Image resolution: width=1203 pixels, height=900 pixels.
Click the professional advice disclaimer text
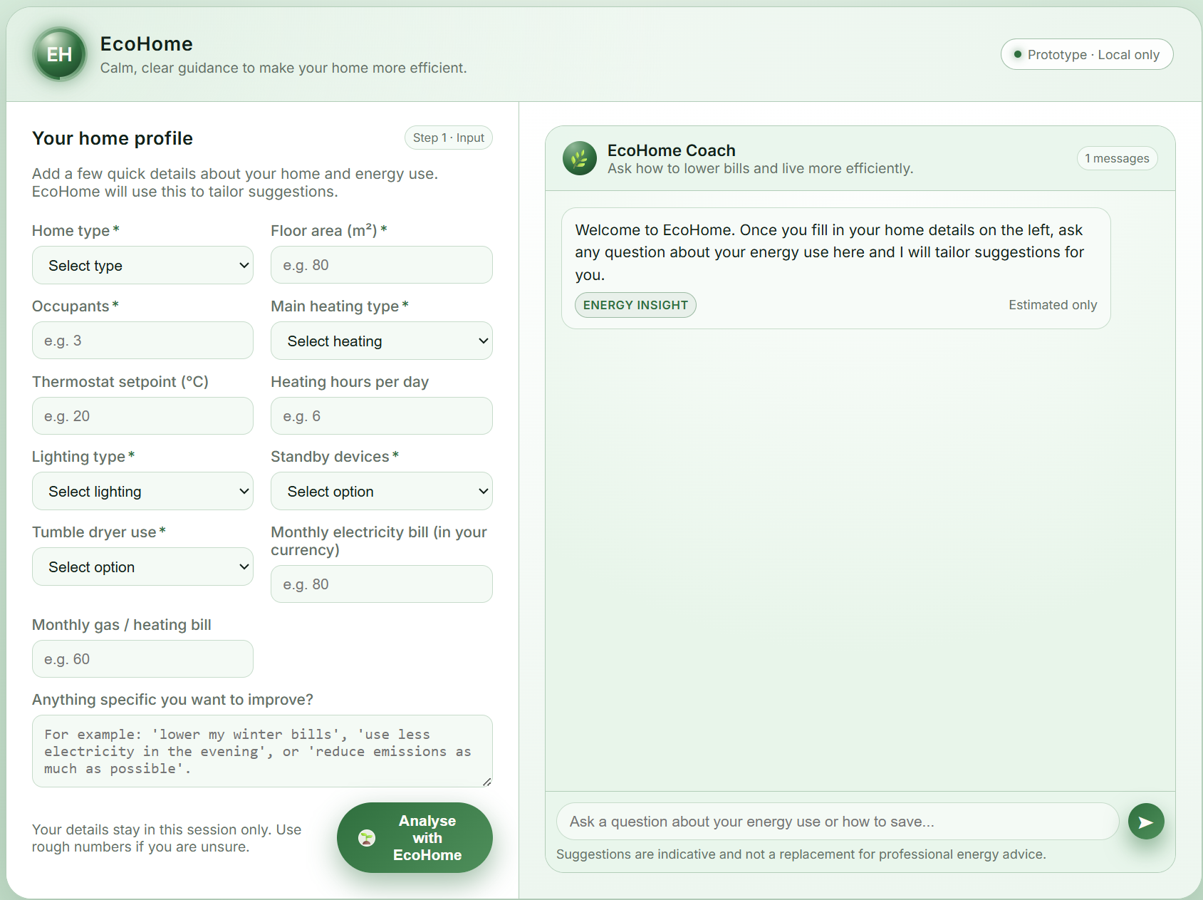pyautogui.click(x=801, y=854)
